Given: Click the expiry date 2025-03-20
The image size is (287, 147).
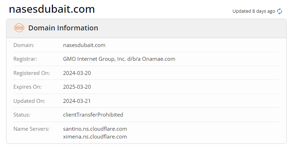Looking at the screenshot, I should [77, 87].
